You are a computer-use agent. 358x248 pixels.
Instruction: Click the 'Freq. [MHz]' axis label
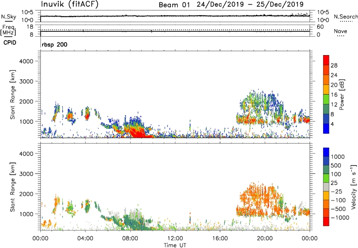(8, 30)
